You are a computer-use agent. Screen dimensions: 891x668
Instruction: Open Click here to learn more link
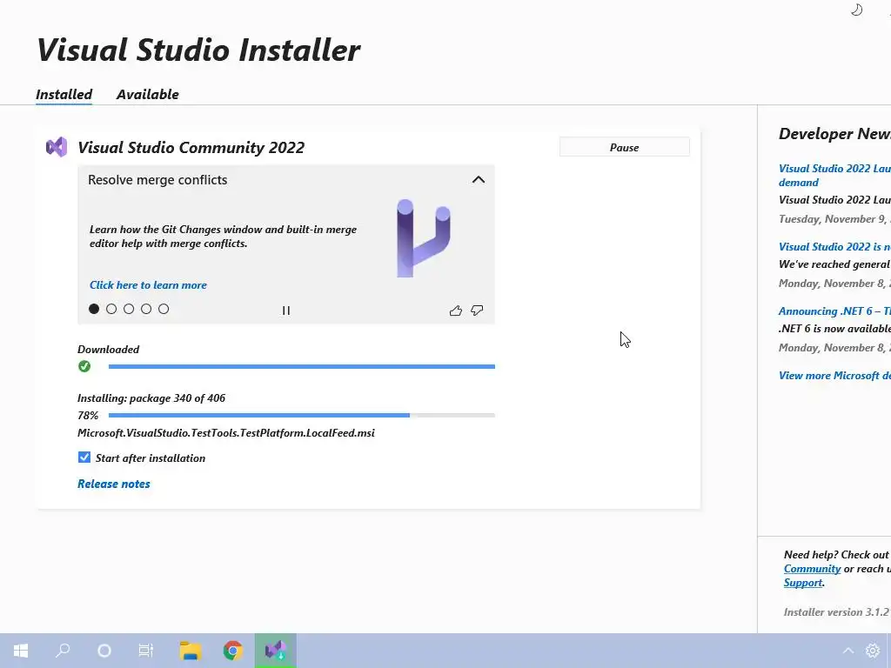[x=148, y=285]
